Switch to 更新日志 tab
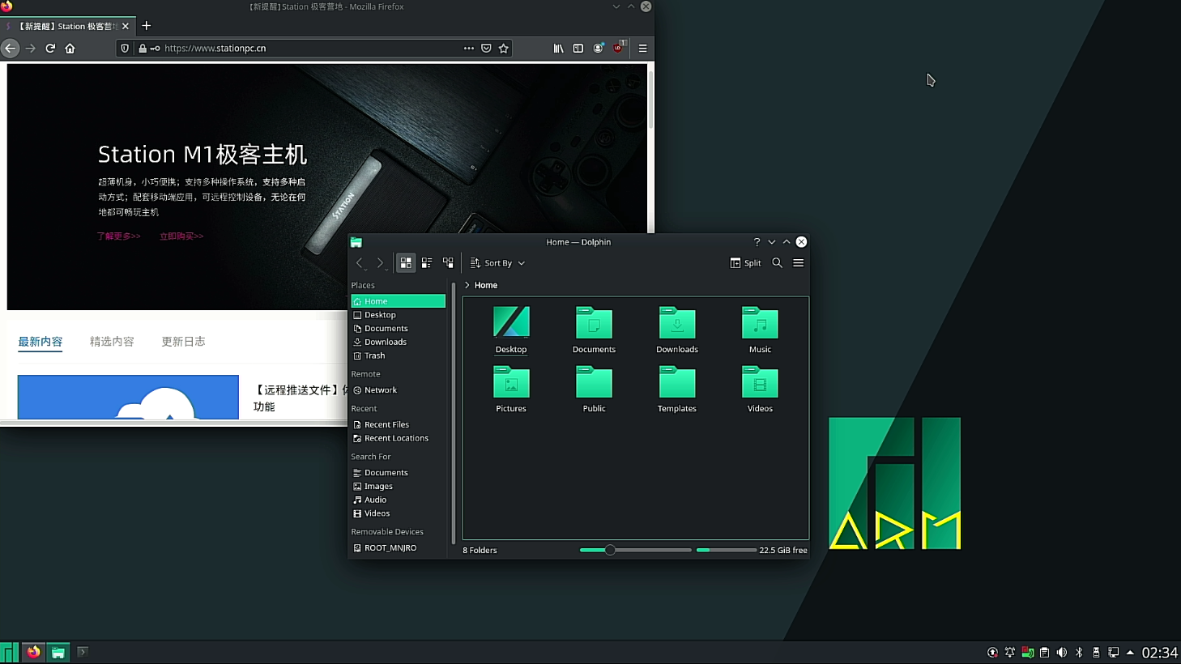1181x664 pixels. [183, 342]
